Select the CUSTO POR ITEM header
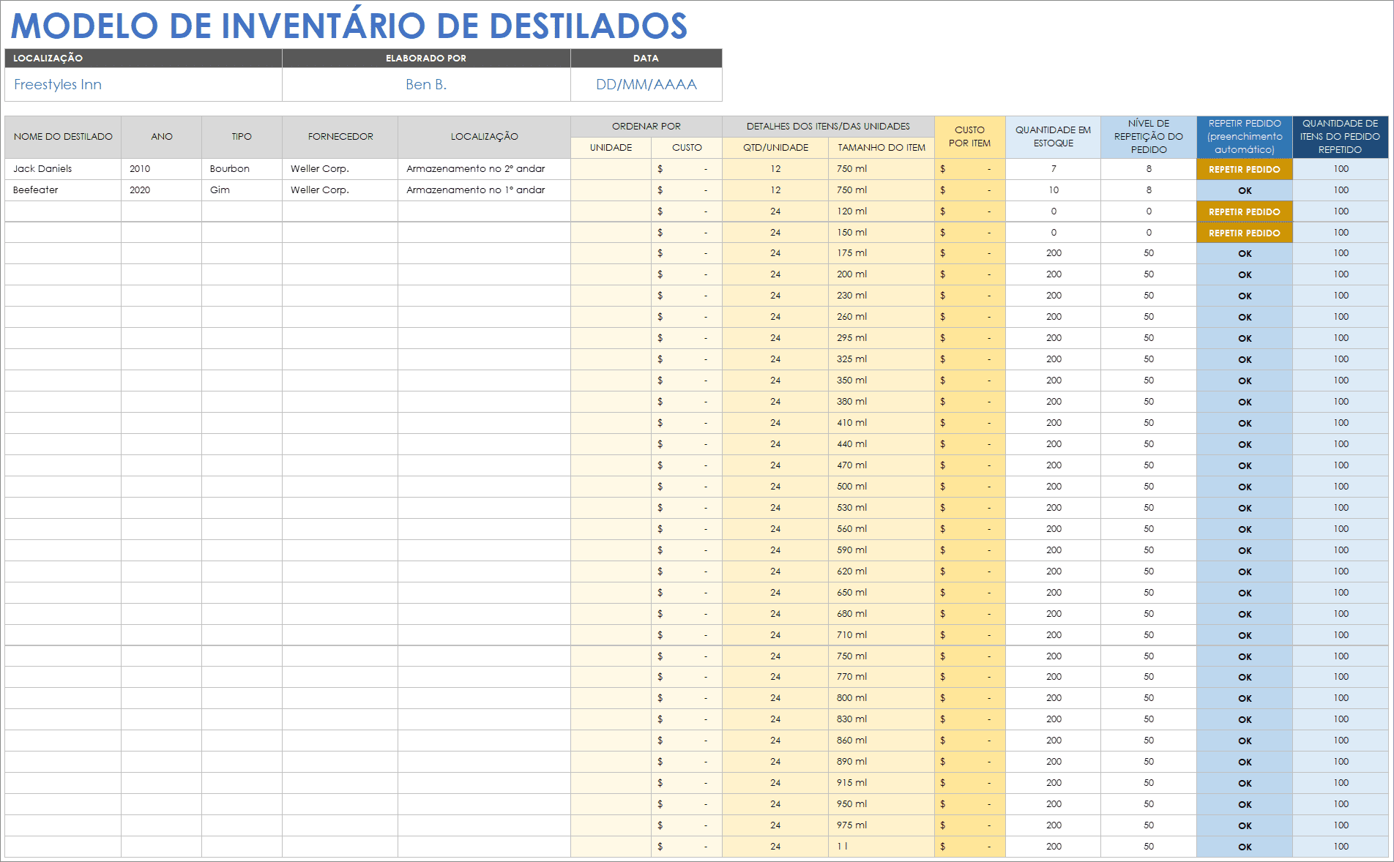The image size is (1394, 862). [970, 137]
